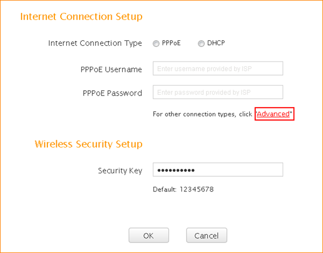Click the 'PPPoE Username' label text
Screen dimensions: 323x253
(111, 70)
